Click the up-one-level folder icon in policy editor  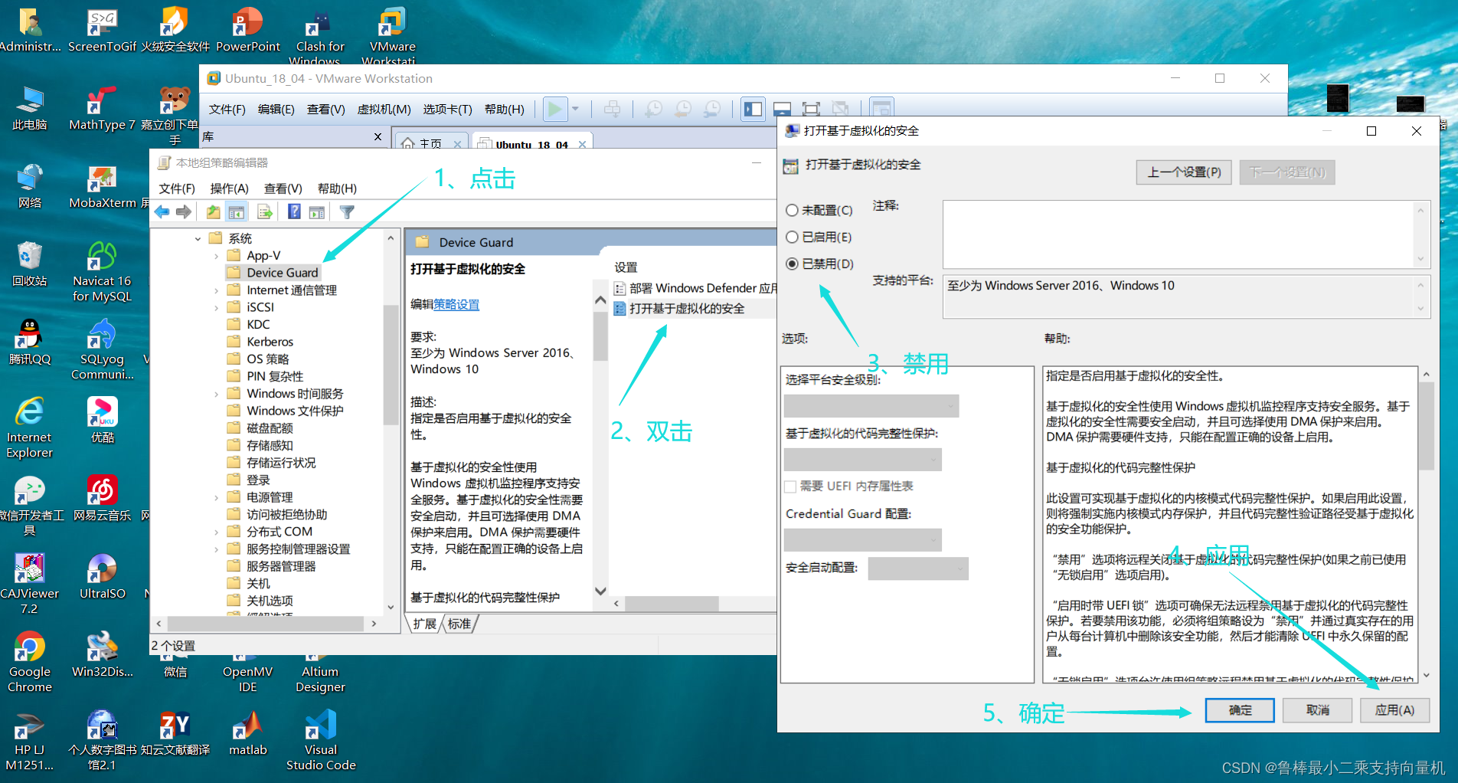pyautogui.click(x=213, y=212)
